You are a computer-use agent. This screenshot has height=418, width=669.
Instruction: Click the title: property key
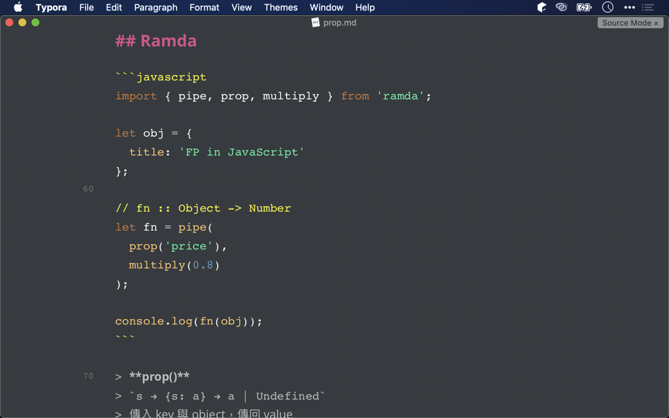[x=150, y=152]
